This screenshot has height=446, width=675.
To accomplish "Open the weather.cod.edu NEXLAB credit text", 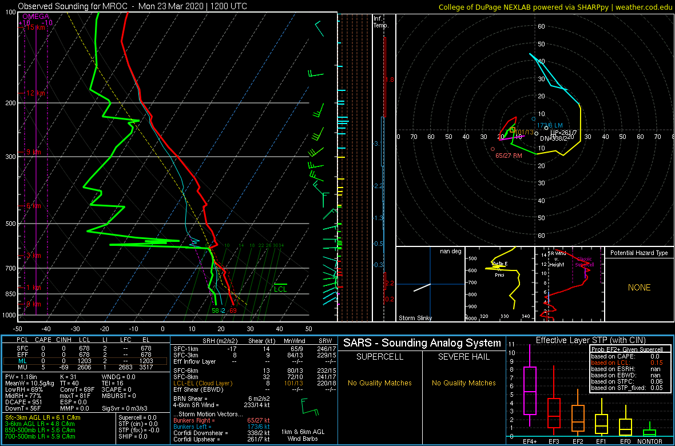I will click(555, 7).
